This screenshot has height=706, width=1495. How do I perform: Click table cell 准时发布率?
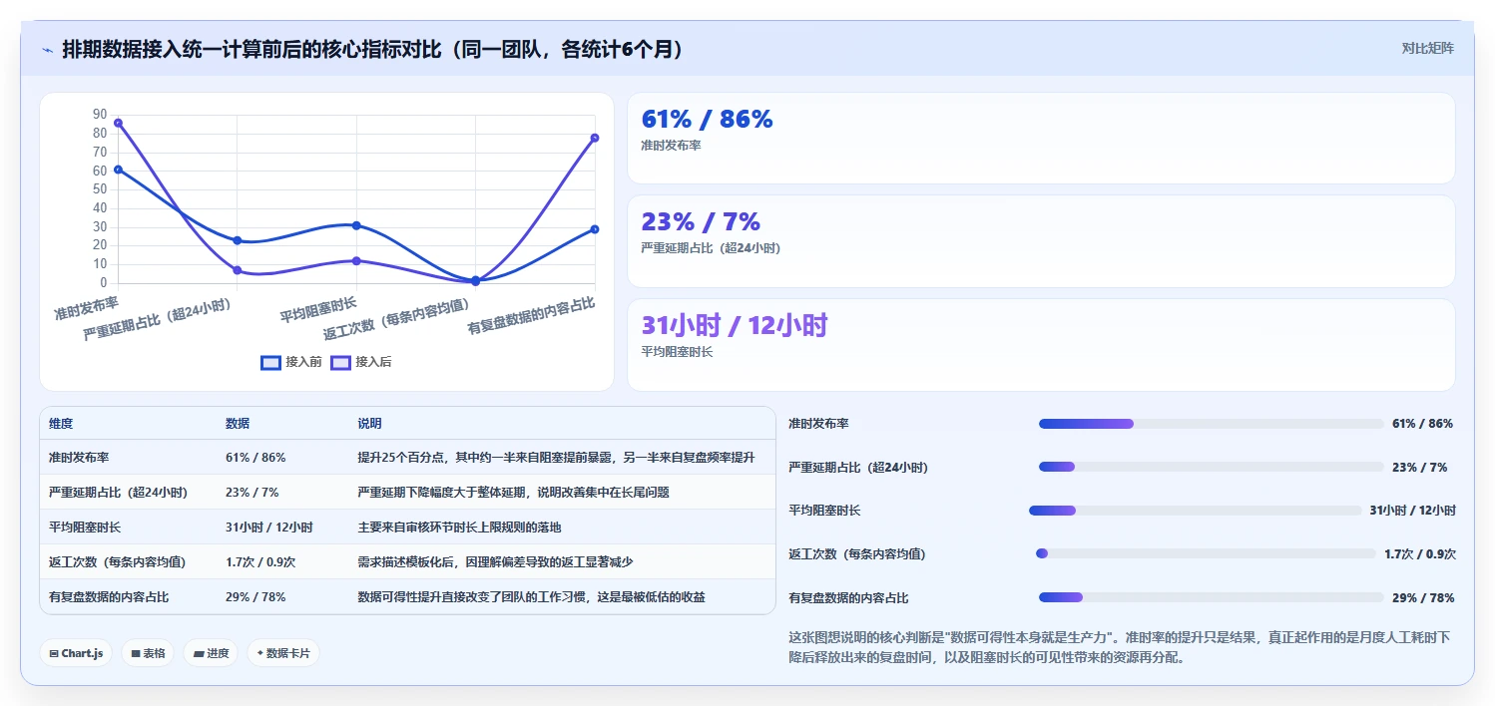(79, 458)
